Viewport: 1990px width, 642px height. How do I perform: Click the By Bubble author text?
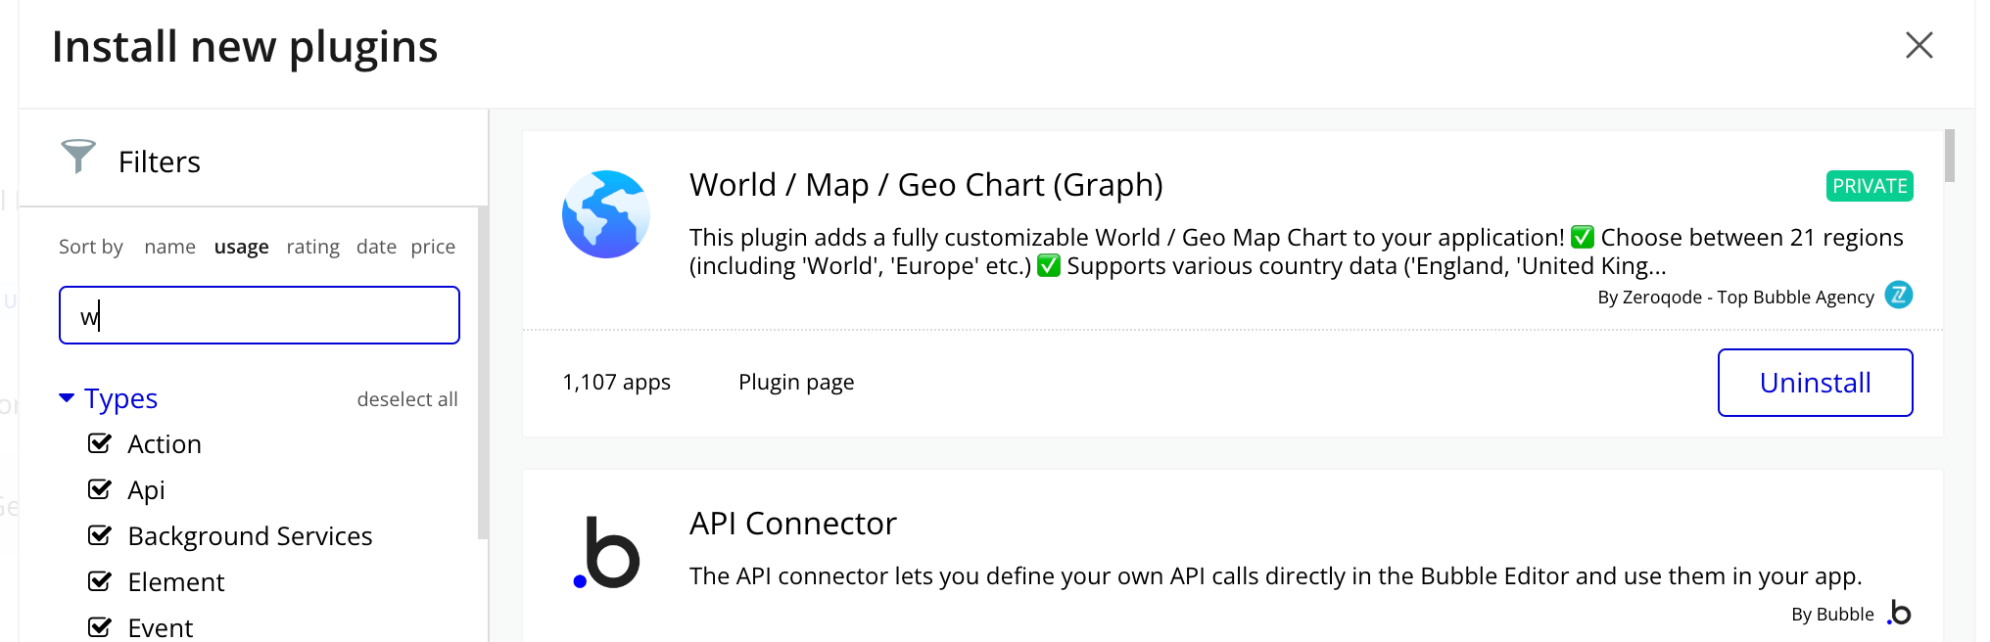pyautogui.click(x=1832, y=614)
